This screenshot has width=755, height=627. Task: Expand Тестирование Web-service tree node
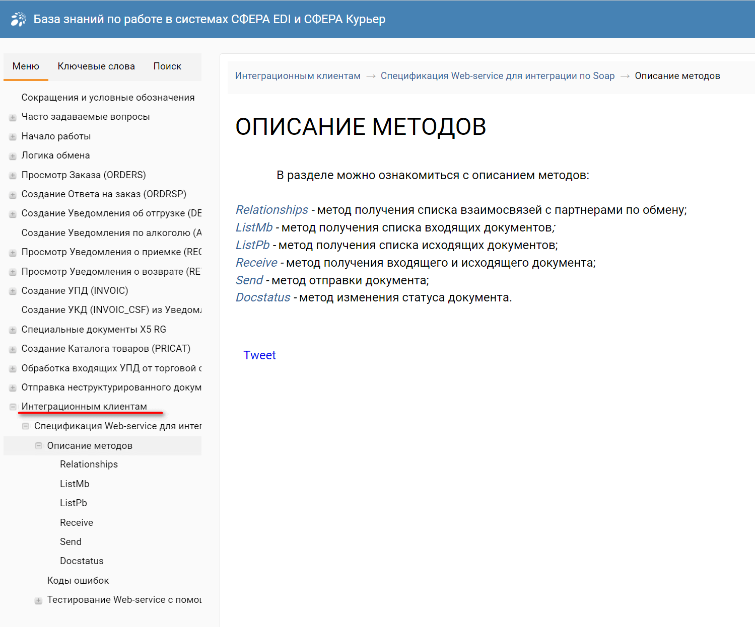[39, 600]
